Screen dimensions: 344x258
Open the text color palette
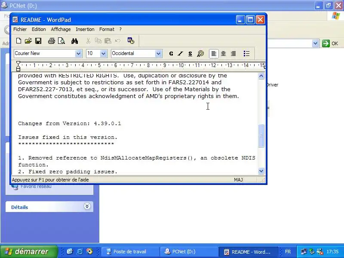200,53
